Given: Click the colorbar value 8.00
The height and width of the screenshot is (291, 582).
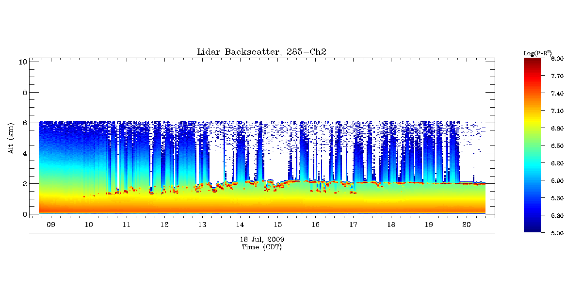Looking at the screenshot, I should click(x=557, y=59).
